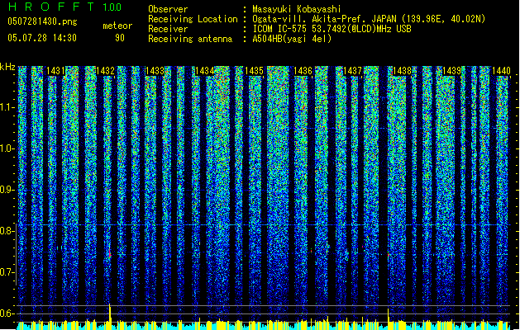Click the 1435 time marker
The image size is (520, 330).
[x=254, y=71]
